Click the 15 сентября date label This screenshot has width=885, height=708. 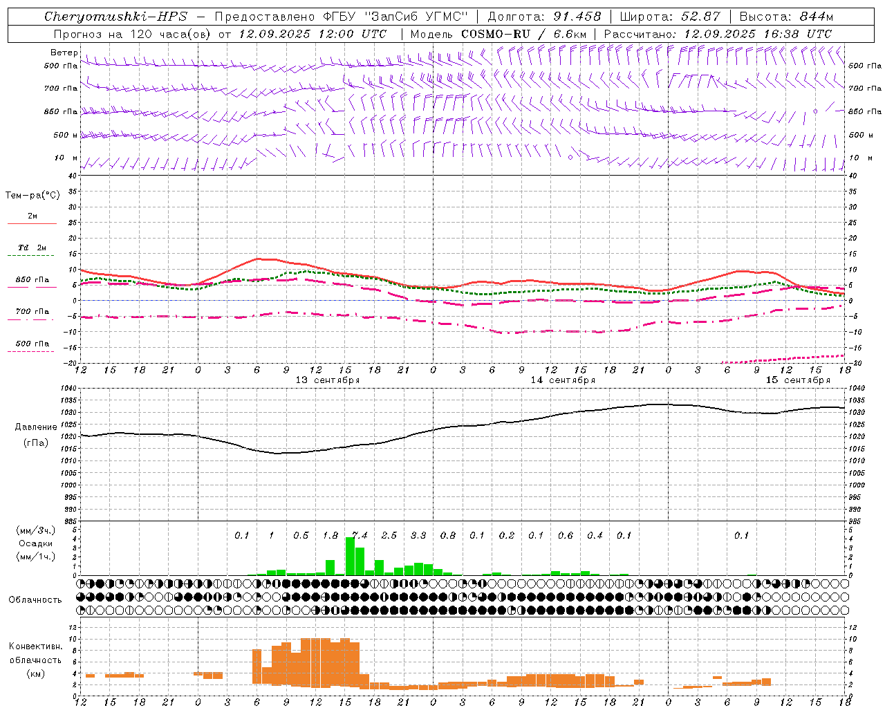click(798, 380)
